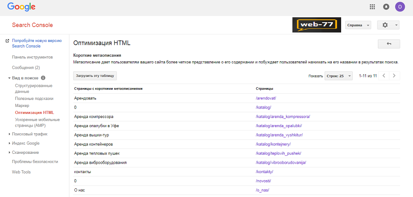Image resolution: width=413 pixels, height=197 pixels.
Task: Open the /o_nas/ page link
Action: click(x=262, y=190)
